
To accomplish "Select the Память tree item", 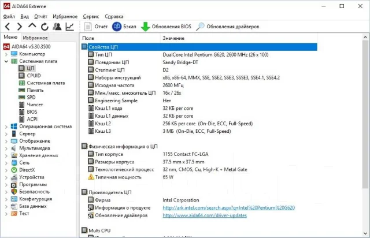I will 31,90.
